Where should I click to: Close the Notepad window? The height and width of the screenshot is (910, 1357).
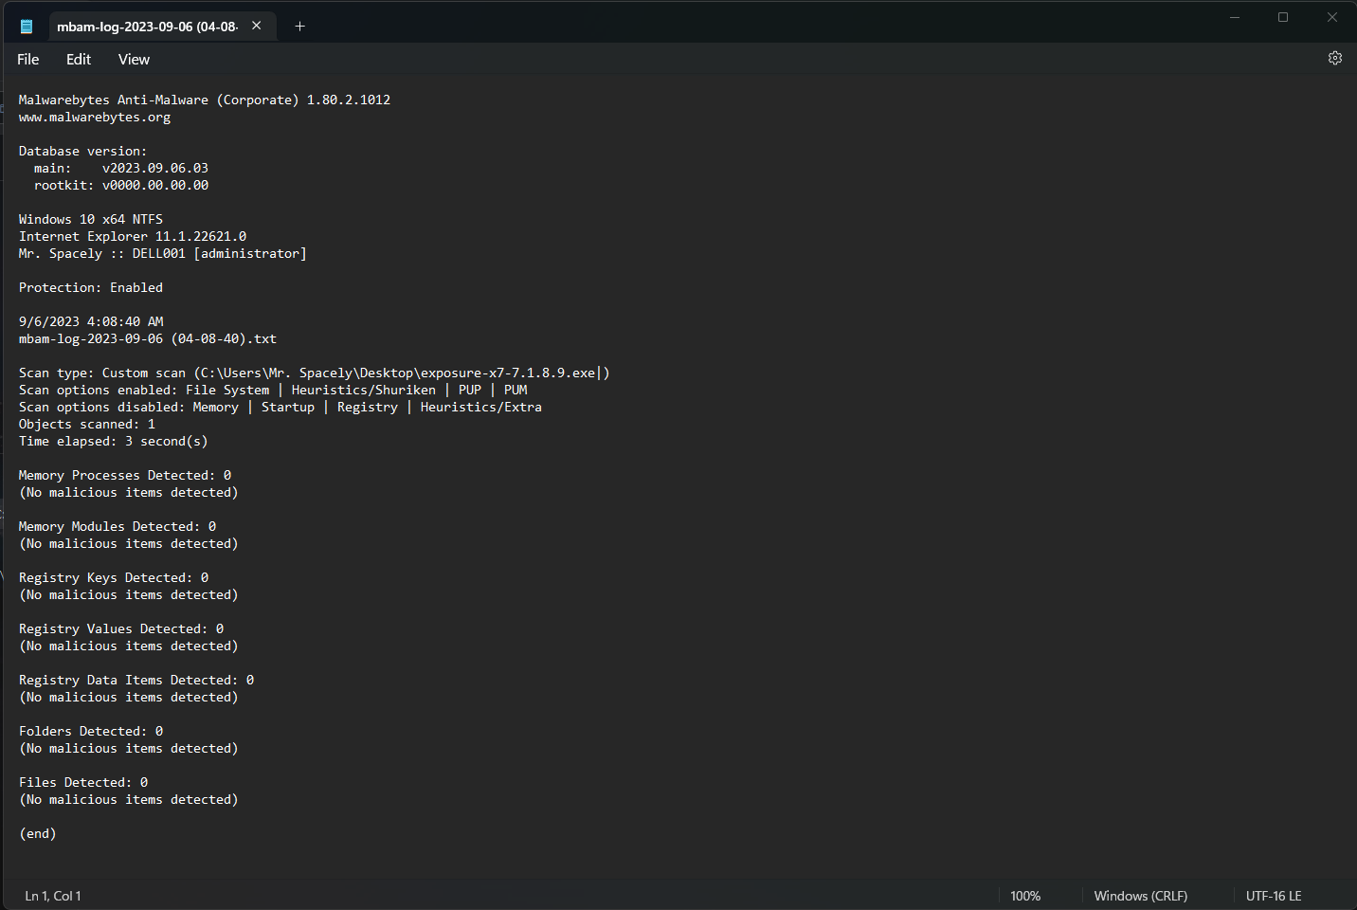[1331, 17]
